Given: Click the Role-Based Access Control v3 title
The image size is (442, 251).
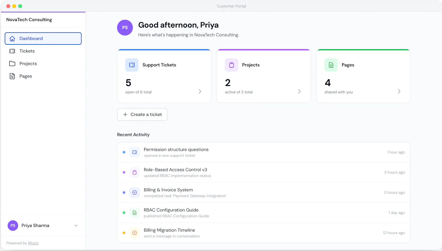Looking at the screenshot, I should coord(175,170).
